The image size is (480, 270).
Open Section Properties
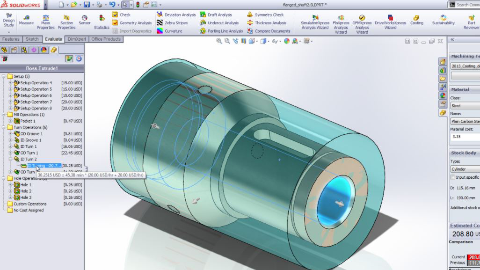pyautogui.click(x=66, y=22)
